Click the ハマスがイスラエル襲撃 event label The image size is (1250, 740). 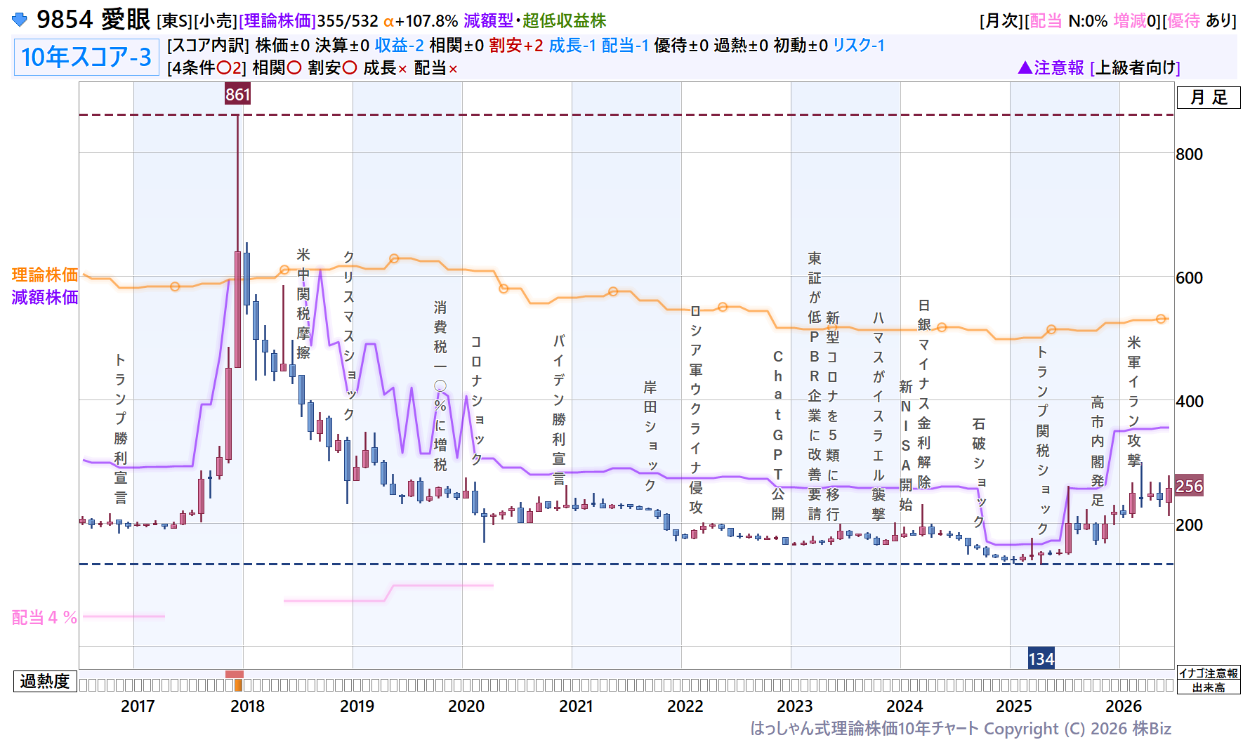[878, 416]
